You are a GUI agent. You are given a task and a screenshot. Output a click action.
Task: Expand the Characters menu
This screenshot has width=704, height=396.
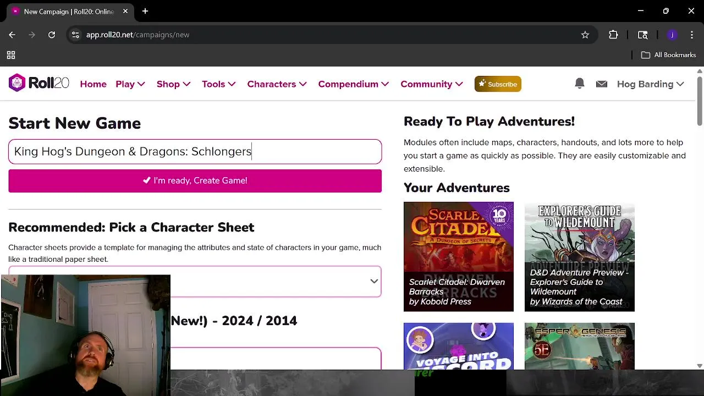(x=277, y=84)
